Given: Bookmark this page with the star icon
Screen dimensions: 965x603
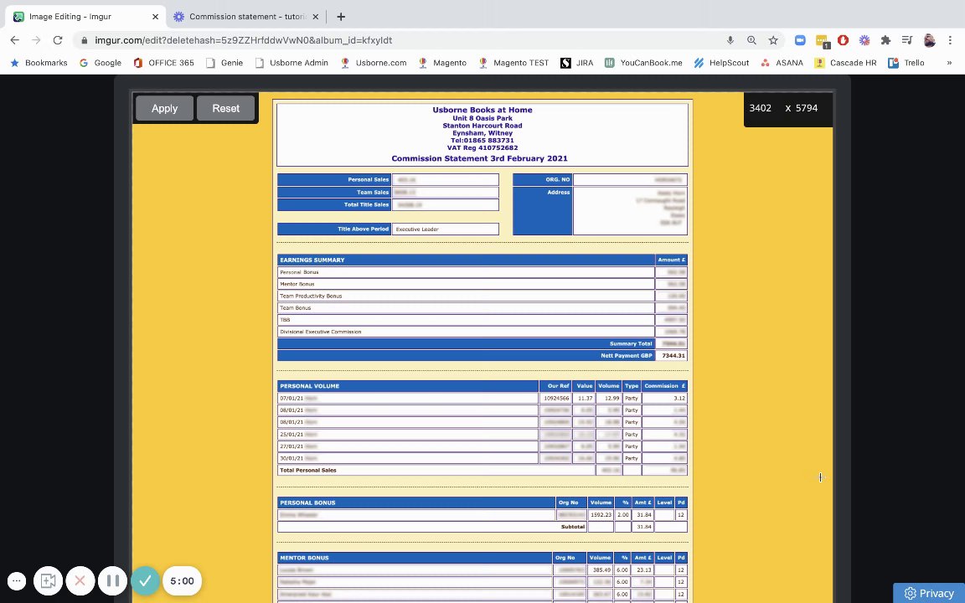Looking at the screenshot, I should [x=773, y=40].
